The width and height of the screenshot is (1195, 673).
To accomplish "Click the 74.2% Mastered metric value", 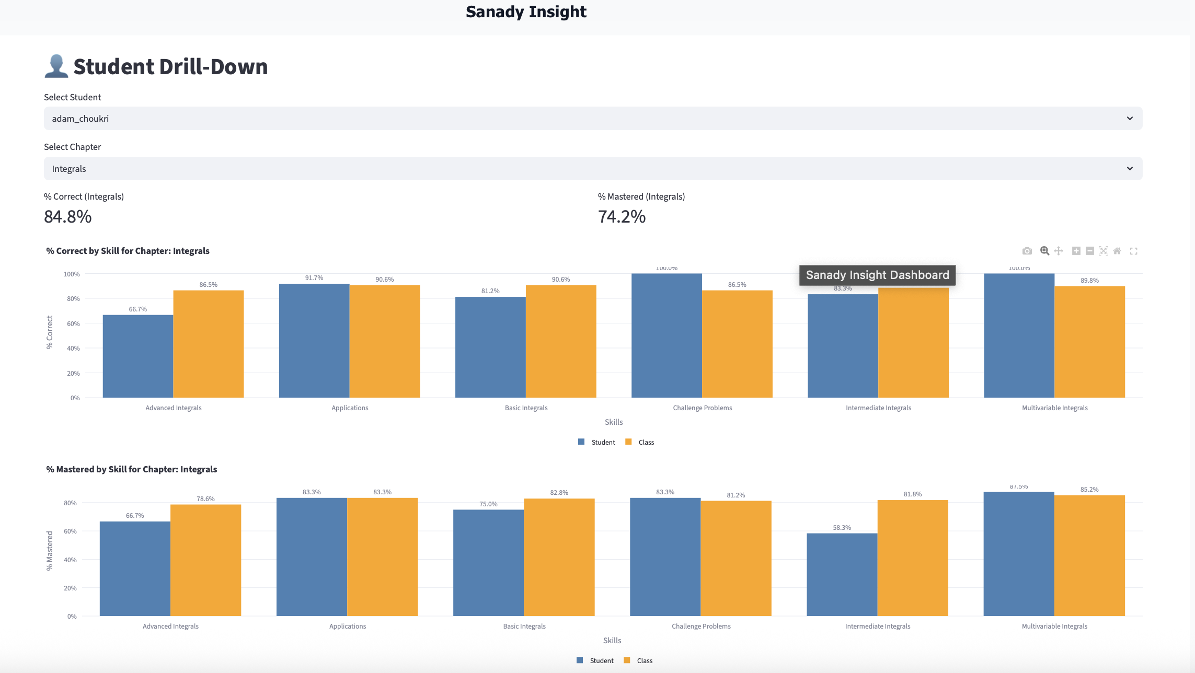I will point(622,216).
